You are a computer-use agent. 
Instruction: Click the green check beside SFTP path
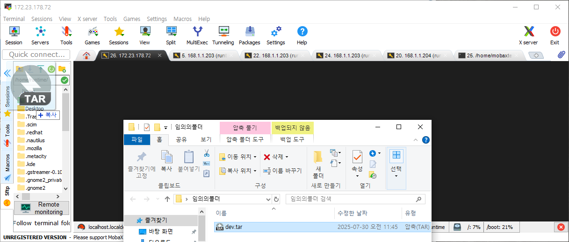pos(65,80)
